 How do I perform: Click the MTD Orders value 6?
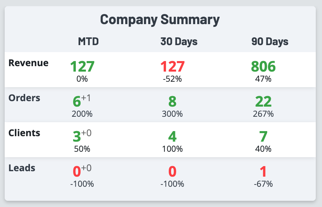tap(77, 102)
